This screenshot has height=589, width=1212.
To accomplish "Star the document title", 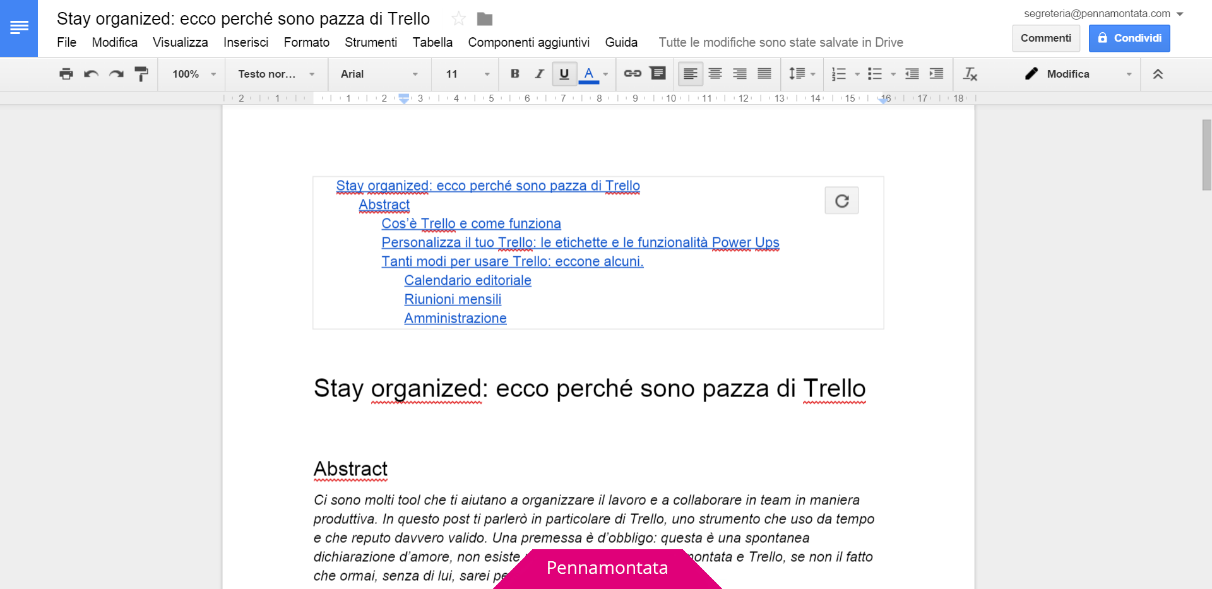I will click(458, 18).
